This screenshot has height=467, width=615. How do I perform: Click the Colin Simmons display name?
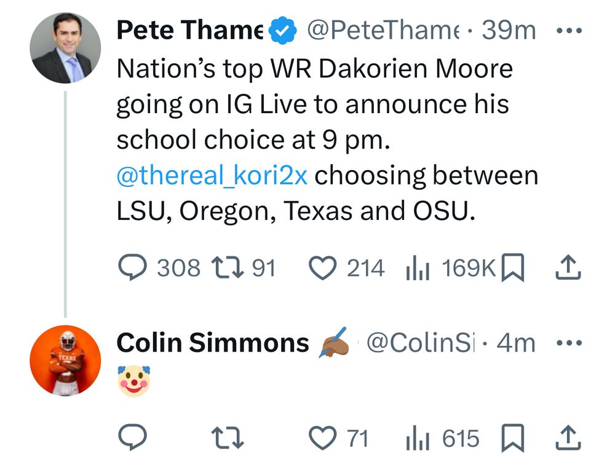212,343
